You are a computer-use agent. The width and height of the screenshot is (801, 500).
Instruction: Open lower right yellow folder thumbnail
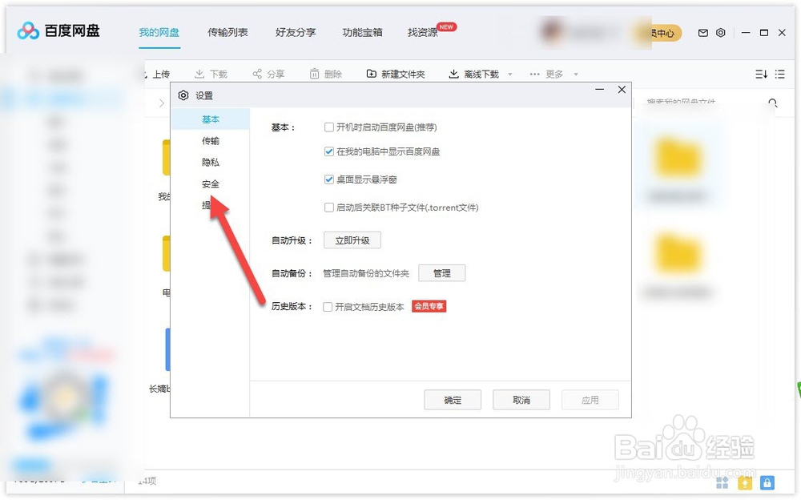click(678, 253)
